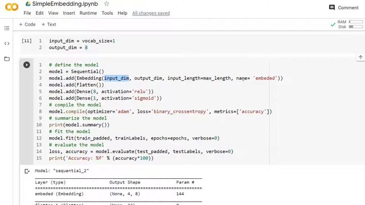Screen dimensions: 365x205
Task: Click the Dense relu activation line
Action: [102, 92]
